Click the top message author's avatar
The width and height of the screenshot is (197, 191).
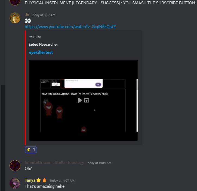point(15,2)
